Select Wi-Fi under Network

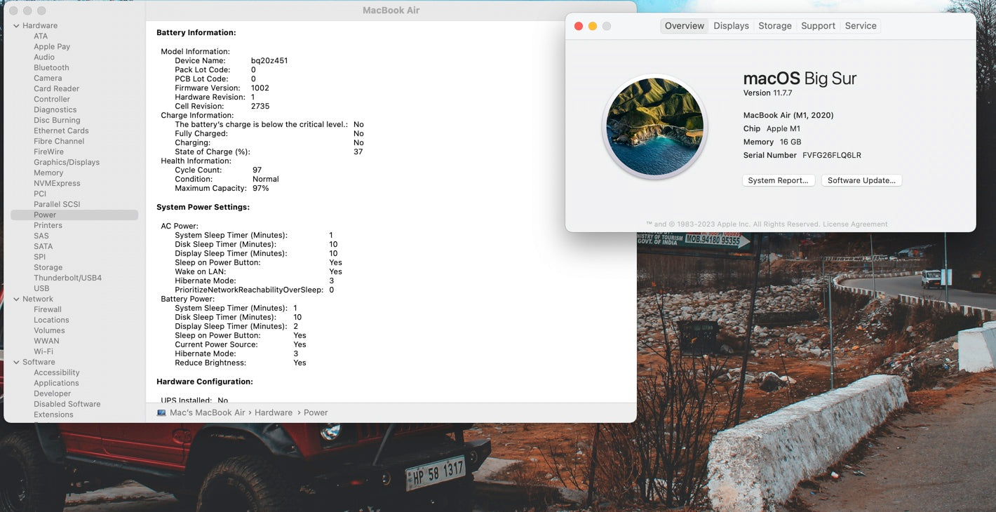pos(43,352)
